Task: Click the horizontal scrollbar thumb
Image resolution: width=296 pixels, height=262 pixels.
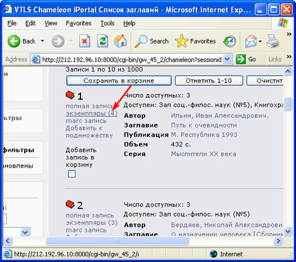Action: click(118, 241)
